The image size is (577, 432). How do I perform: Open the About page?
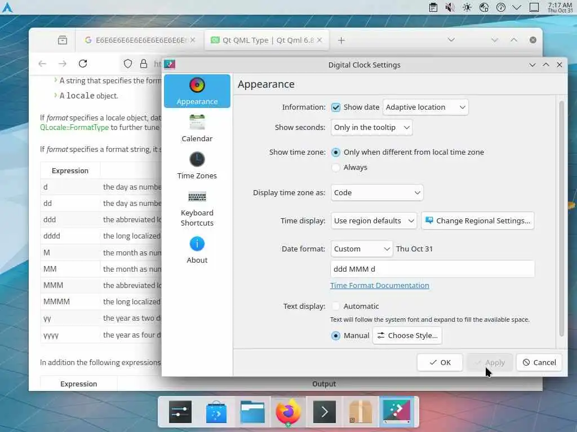pyautogui.click(x=197, y=250)
